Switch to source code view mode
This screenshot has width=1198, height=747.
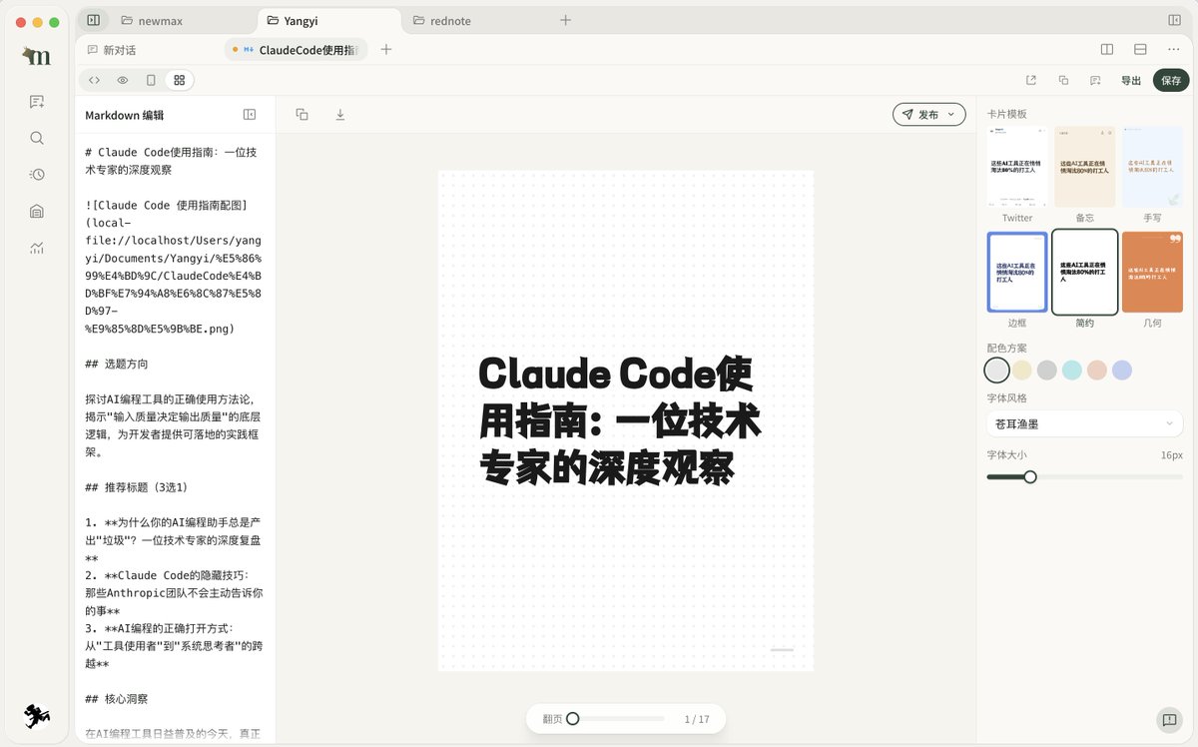pos(94,80)
